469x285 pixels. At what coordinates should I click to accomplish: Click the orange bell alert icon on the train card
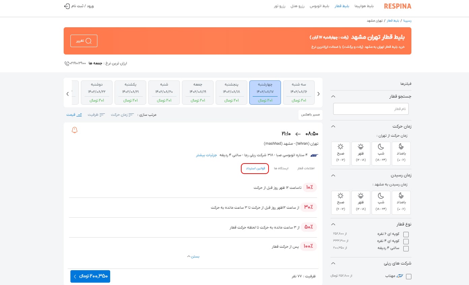74,130
